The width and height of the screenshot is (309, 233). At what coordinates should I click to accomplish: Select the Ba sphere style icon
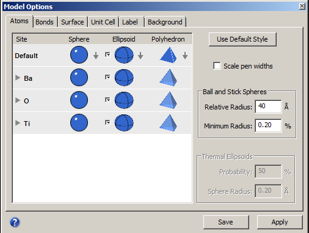pyautogui.click(x=79, y=78)
